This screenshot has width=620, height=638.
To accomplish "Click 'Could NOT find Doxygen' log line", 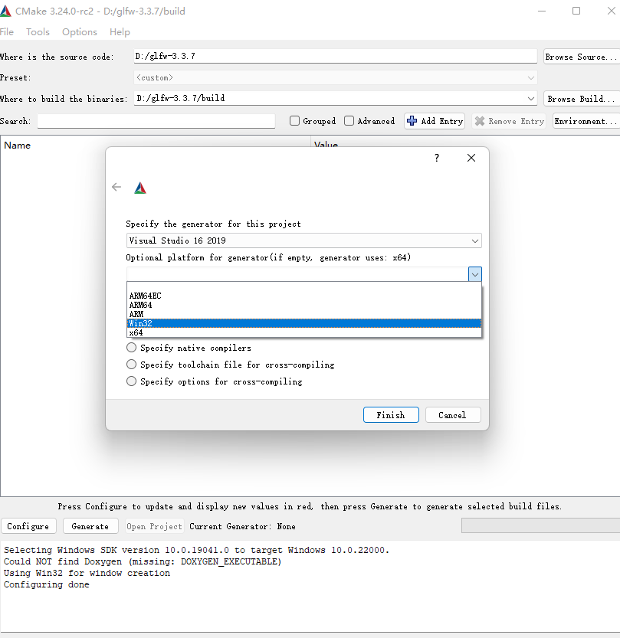I will click(143, 561).
